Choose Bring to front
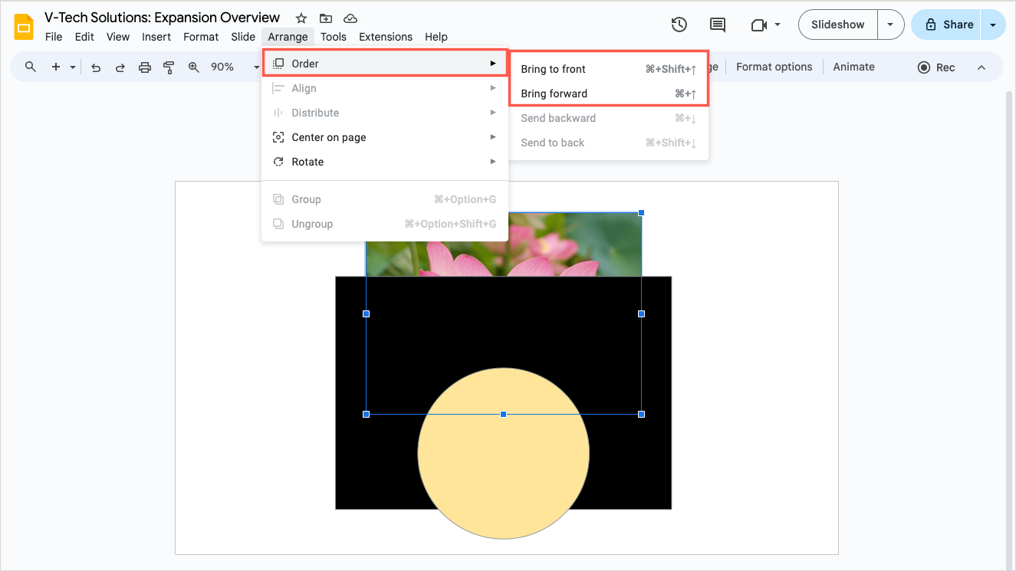1016x571 pixels. 553,69
